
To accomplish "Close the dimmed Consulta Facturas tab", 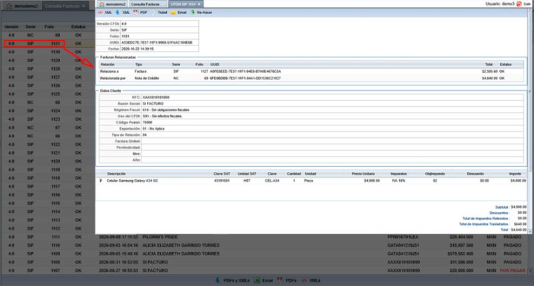I will [83, 6].
